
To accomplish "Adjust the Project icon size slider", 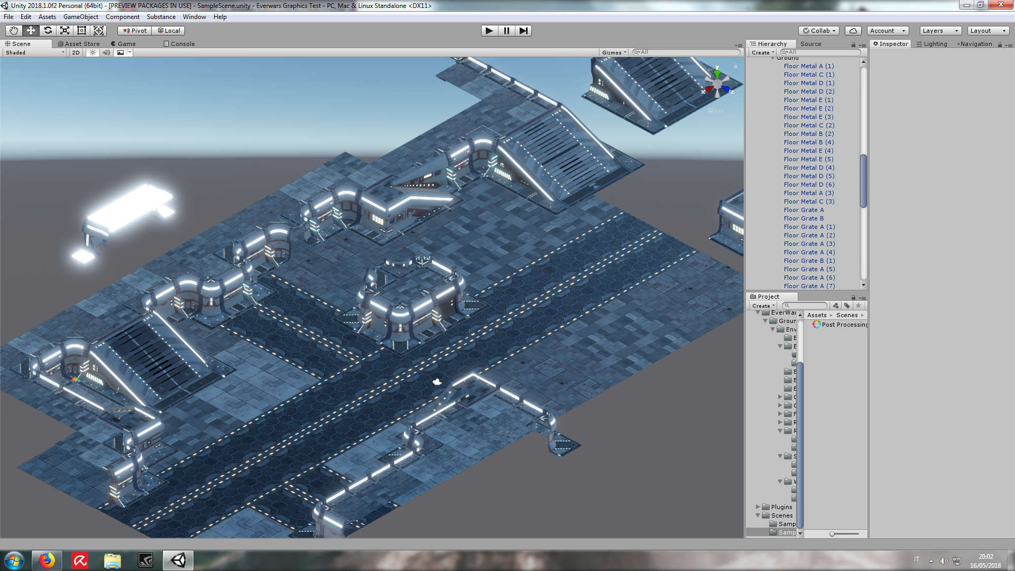I will [x=832, y=534].
